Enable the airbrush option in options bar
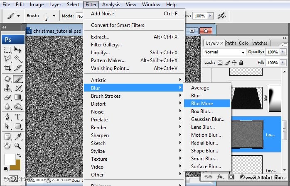The width and height of the screenshot is (290, 186). pyautogui.click(x=222, y=16)
